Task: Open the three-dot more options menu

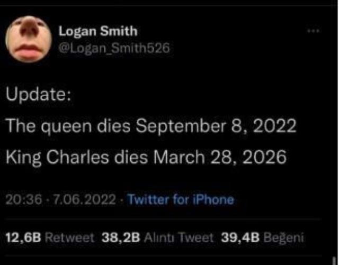Action: pyautogui.click(x=313, y=31)
